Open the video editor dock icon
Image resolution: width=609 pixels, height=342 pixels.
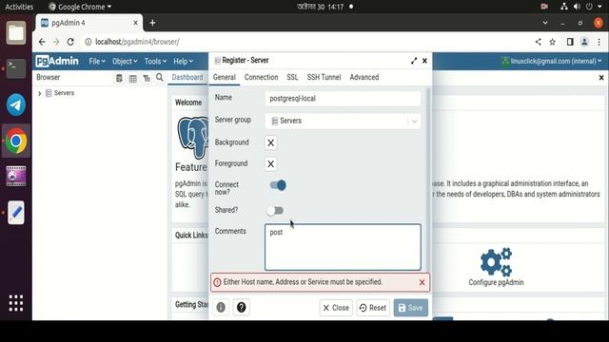pyautogui.click(x=16, y=177)
